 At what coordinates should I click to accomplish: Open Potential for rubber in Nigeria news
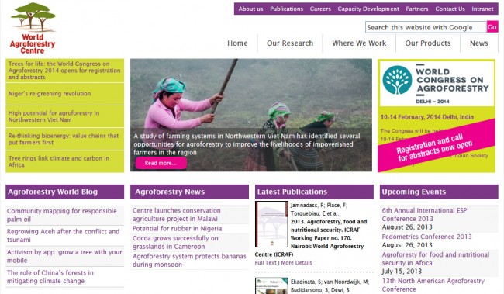pos(177,228)
